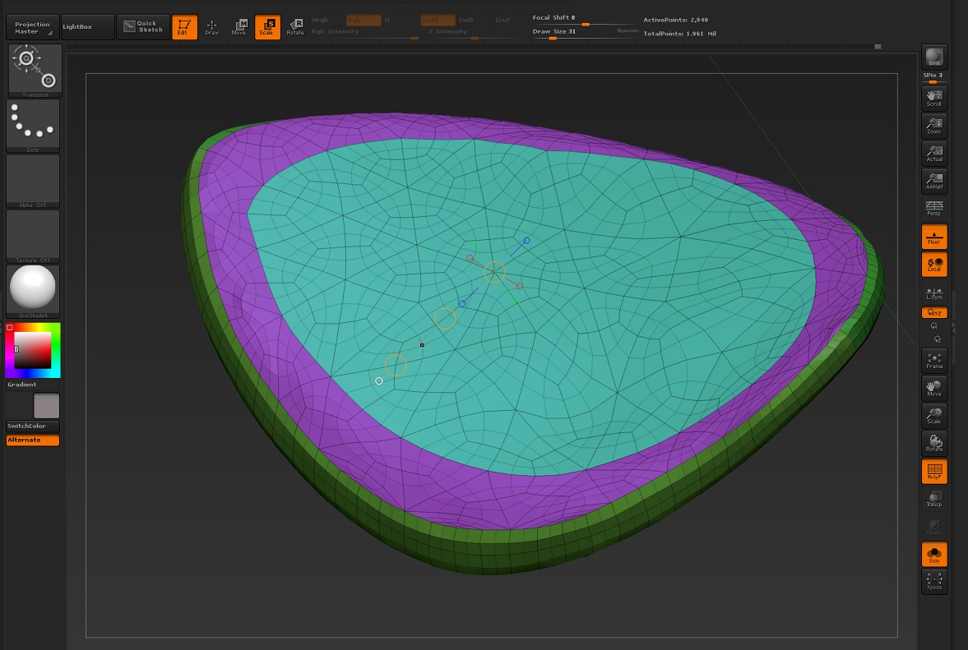
Task: Click the ActivePoints: 2,940 readout
Action: pyautogui.click(x=675, y=21)
